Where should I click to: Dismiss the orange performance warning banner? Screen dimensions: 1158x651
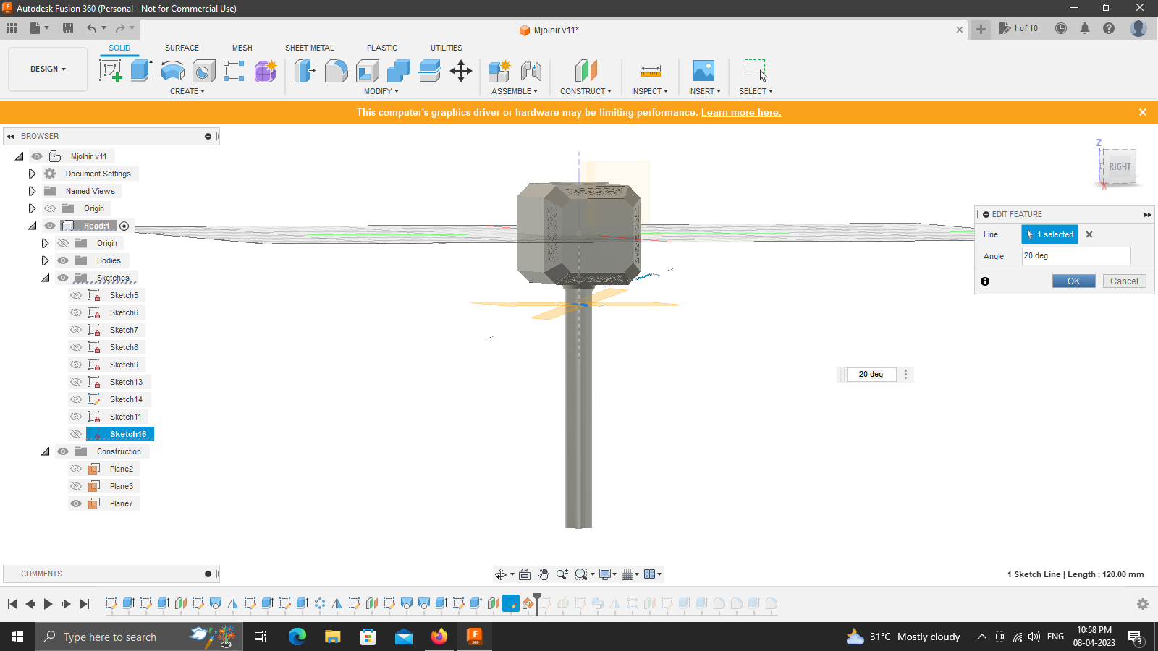click(1143, 112)
